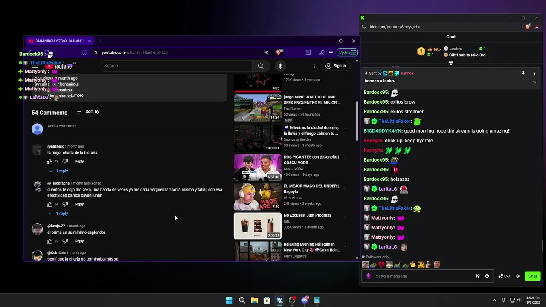Like the comment by @Tiagofacha
The width and height of the screenshot is (546, 307).
coord(50,204)
